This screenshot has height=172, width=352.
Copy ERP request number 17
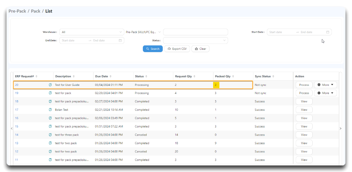(x=50, y=110)
